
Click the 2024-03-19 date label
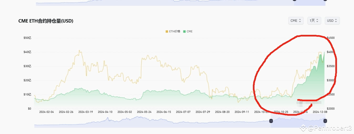pyautogui.click(x=86, y=112)
